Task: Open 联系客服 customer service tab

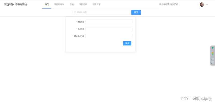Action: coord(97,5)
